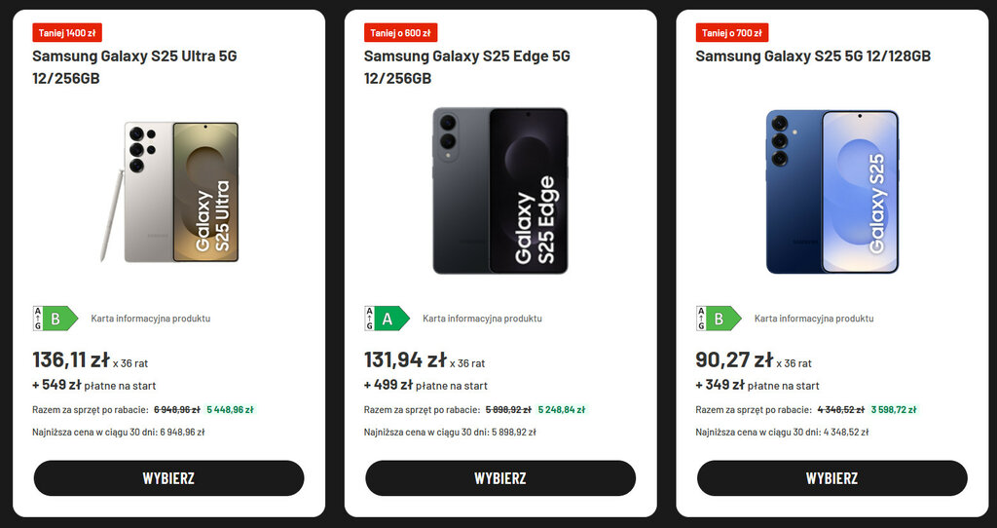
Task: Click the energy class B icon for Galaxy S25 12/128GB
Action: tap(719, 319)
